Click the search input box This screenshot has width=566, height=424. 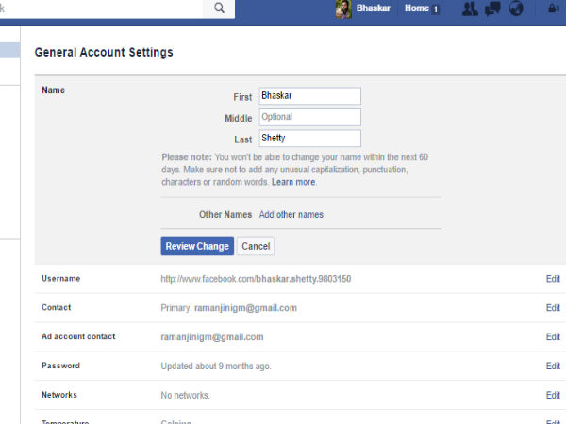(101, 8)
